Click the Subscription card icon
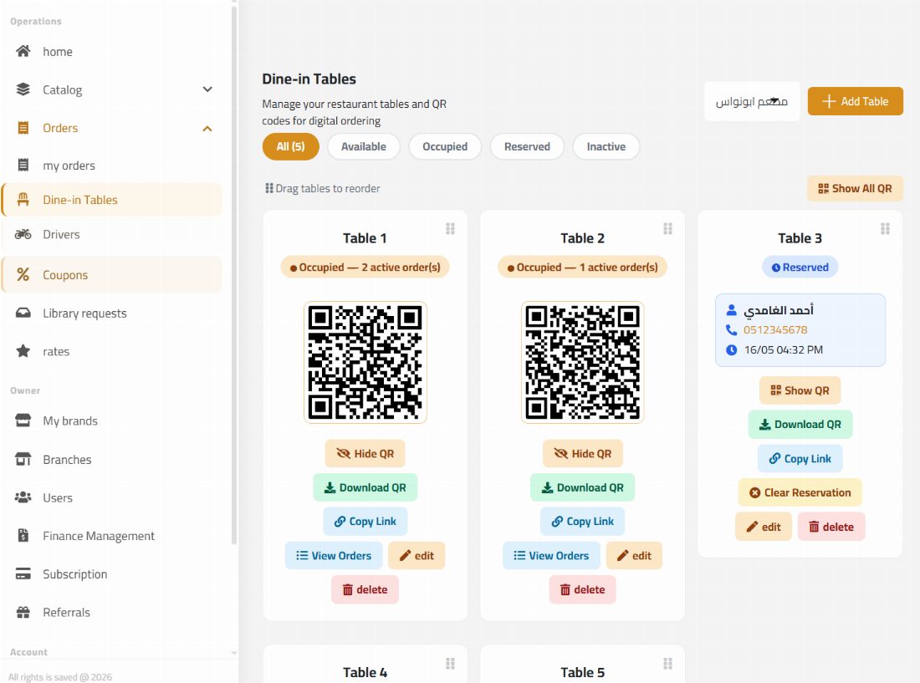 click(x=23, y=573)
